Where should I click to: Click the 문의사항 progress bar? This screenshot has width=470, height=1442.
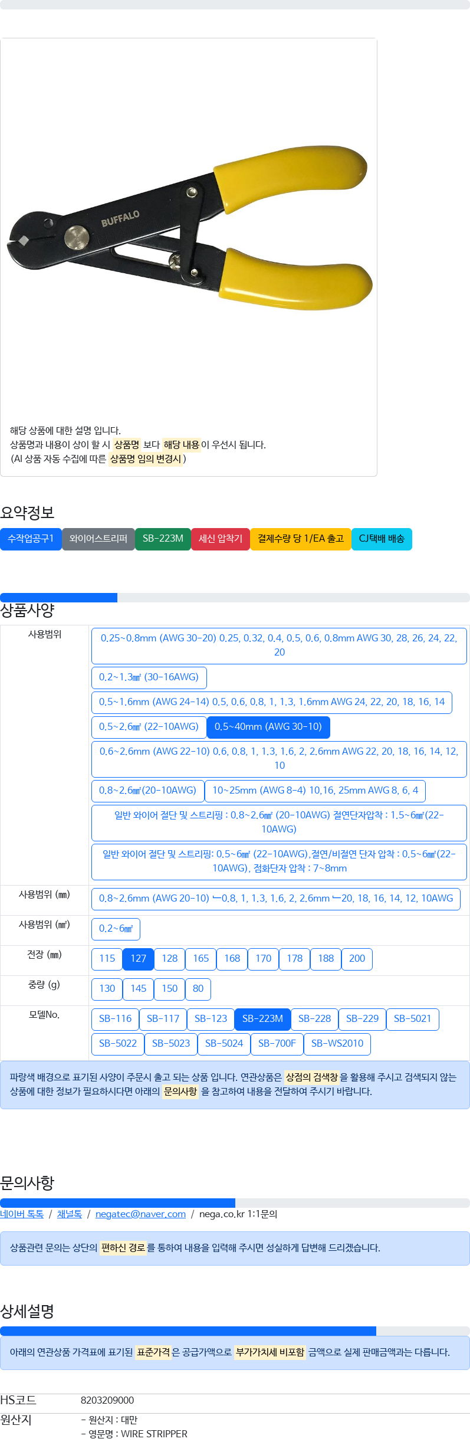click(235, 1203)
